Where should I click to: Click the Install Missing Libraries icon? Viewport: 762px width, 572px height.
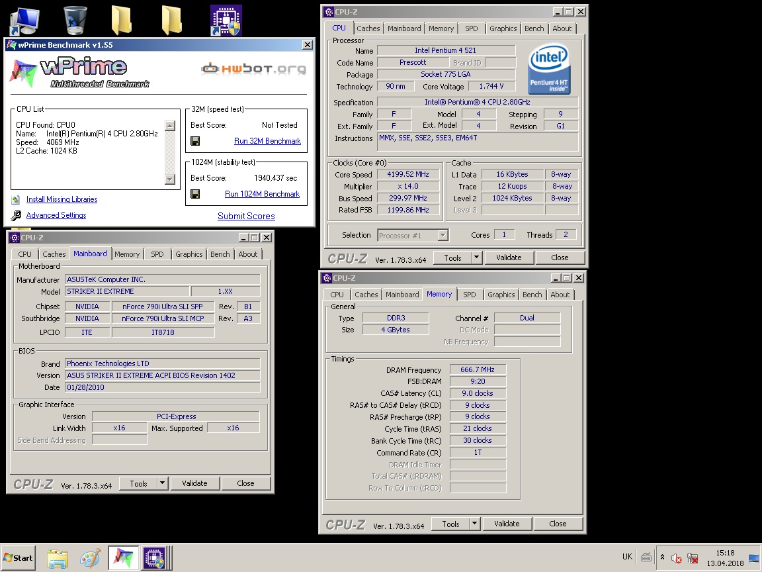(x=16, y=199)
